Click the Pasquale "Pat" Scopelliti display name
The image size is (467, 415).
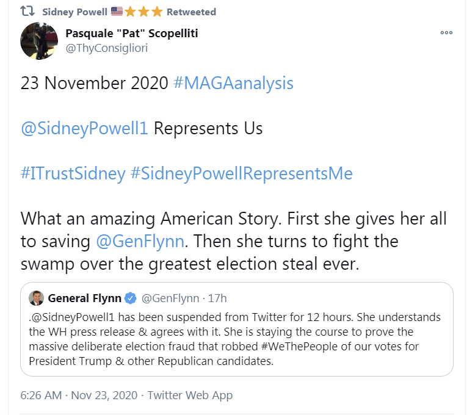(x=132, y=34)
